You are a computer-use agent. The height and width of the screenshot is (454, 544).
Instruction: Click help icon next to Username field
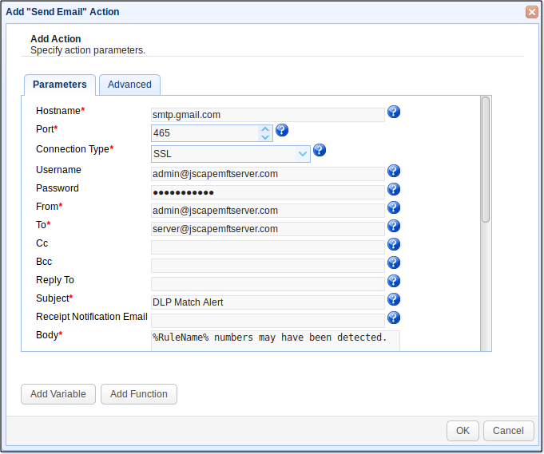pos(393,172)
